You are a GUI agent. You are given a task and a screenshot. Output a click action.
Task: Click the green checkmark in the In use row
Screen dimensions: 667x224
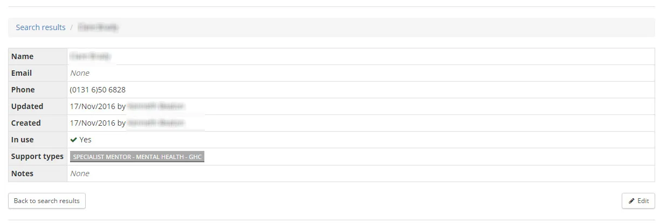tap(73, 140)
